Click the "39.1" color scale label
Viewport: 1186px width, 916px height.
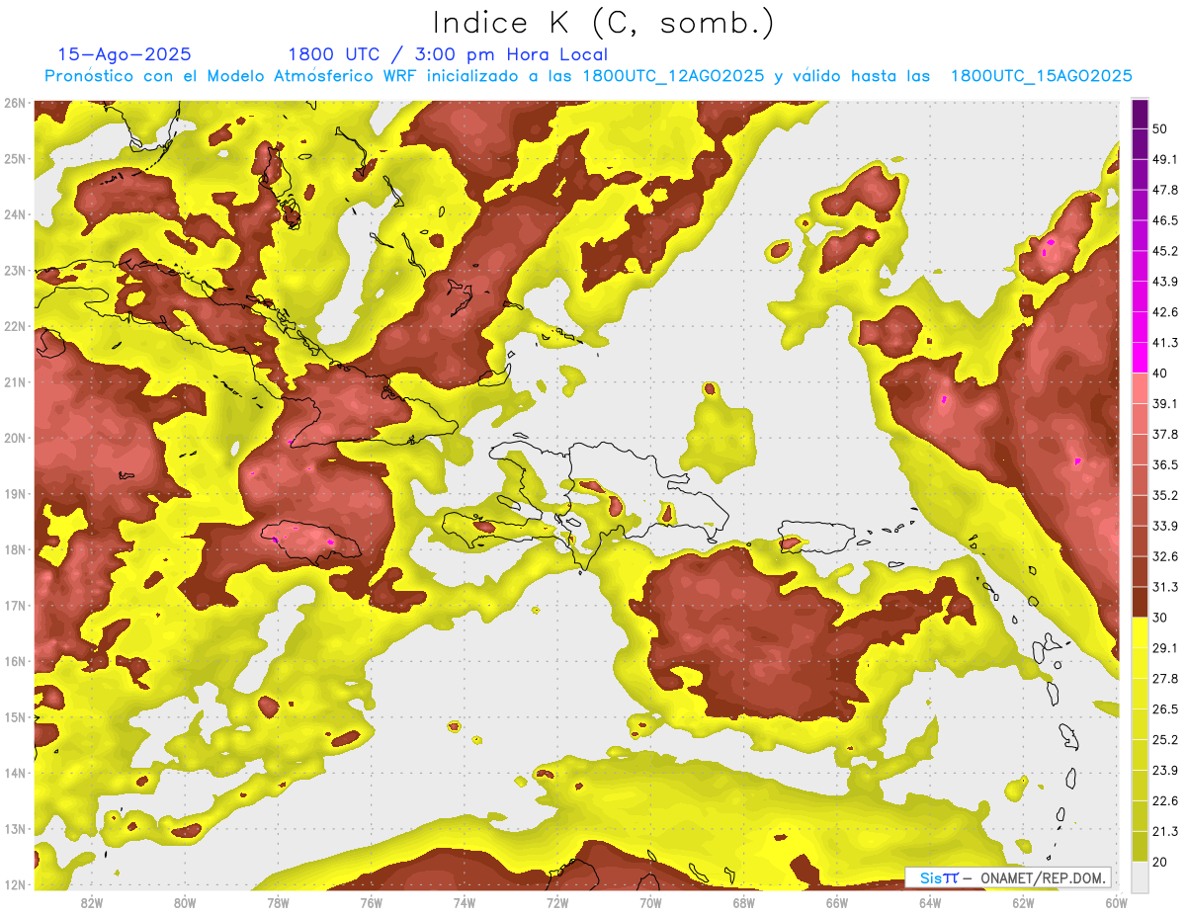(x=1165, y=403)
